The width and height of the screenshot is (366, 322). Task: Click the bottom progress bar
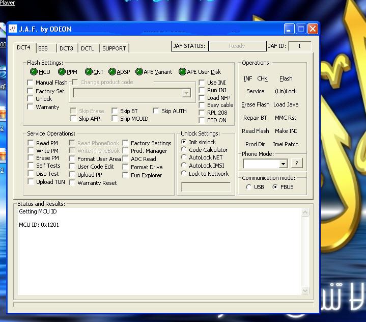pos(163,305)
